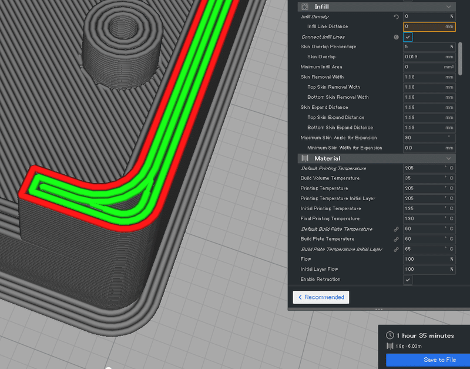The image size is (470, 369).
Task: Edit Build Plate Temperature Initial Layer value
Action: 429,249
